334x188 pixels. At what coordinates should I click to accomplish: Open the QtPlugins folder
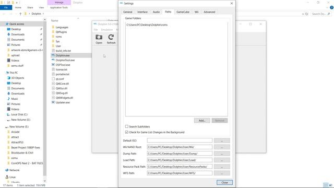[61, 32]
